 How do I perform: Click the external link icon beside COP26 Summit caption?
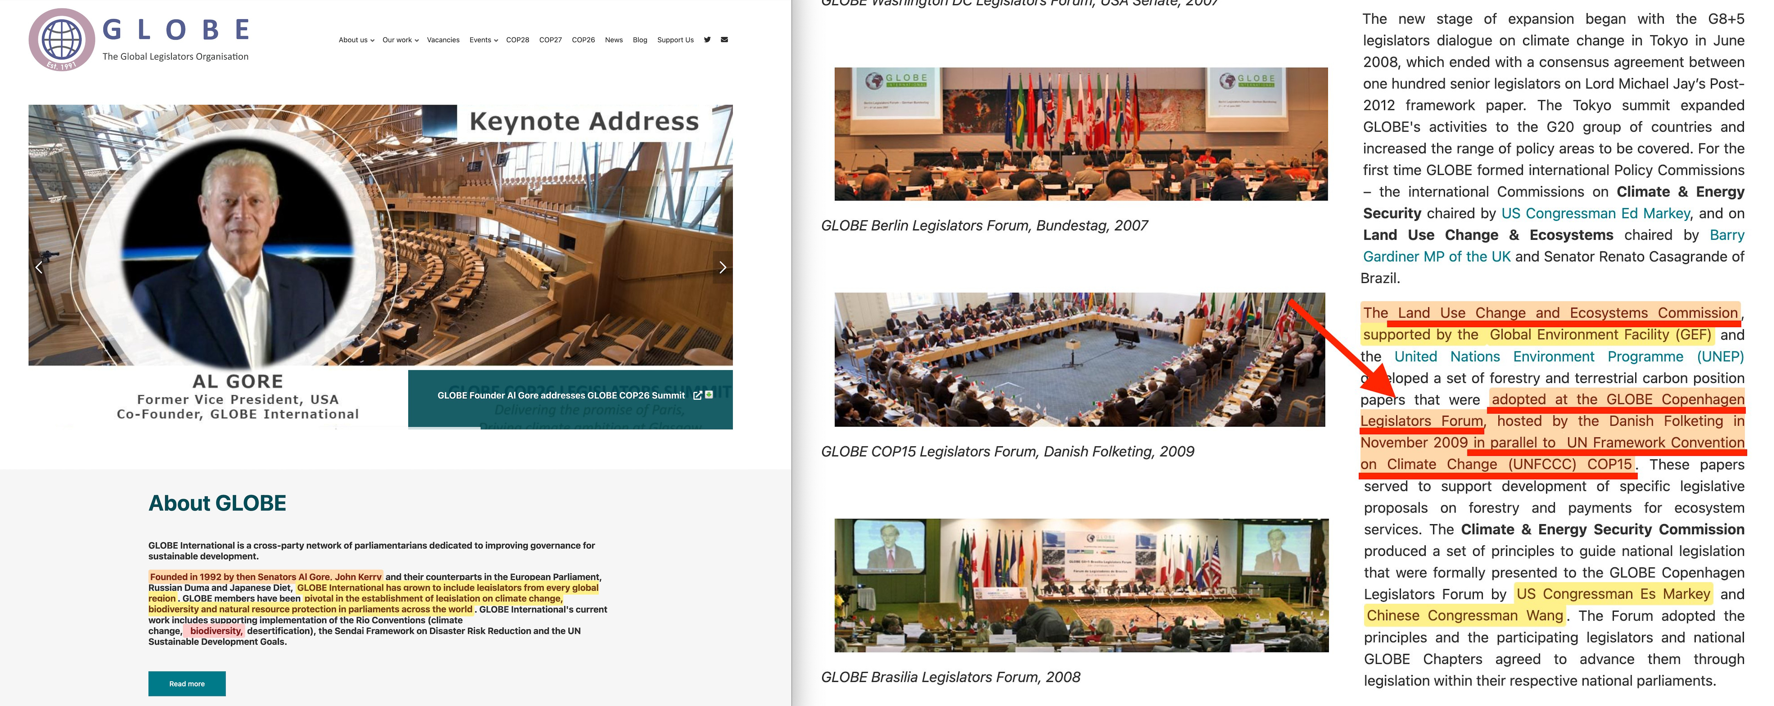click(698, 396)
